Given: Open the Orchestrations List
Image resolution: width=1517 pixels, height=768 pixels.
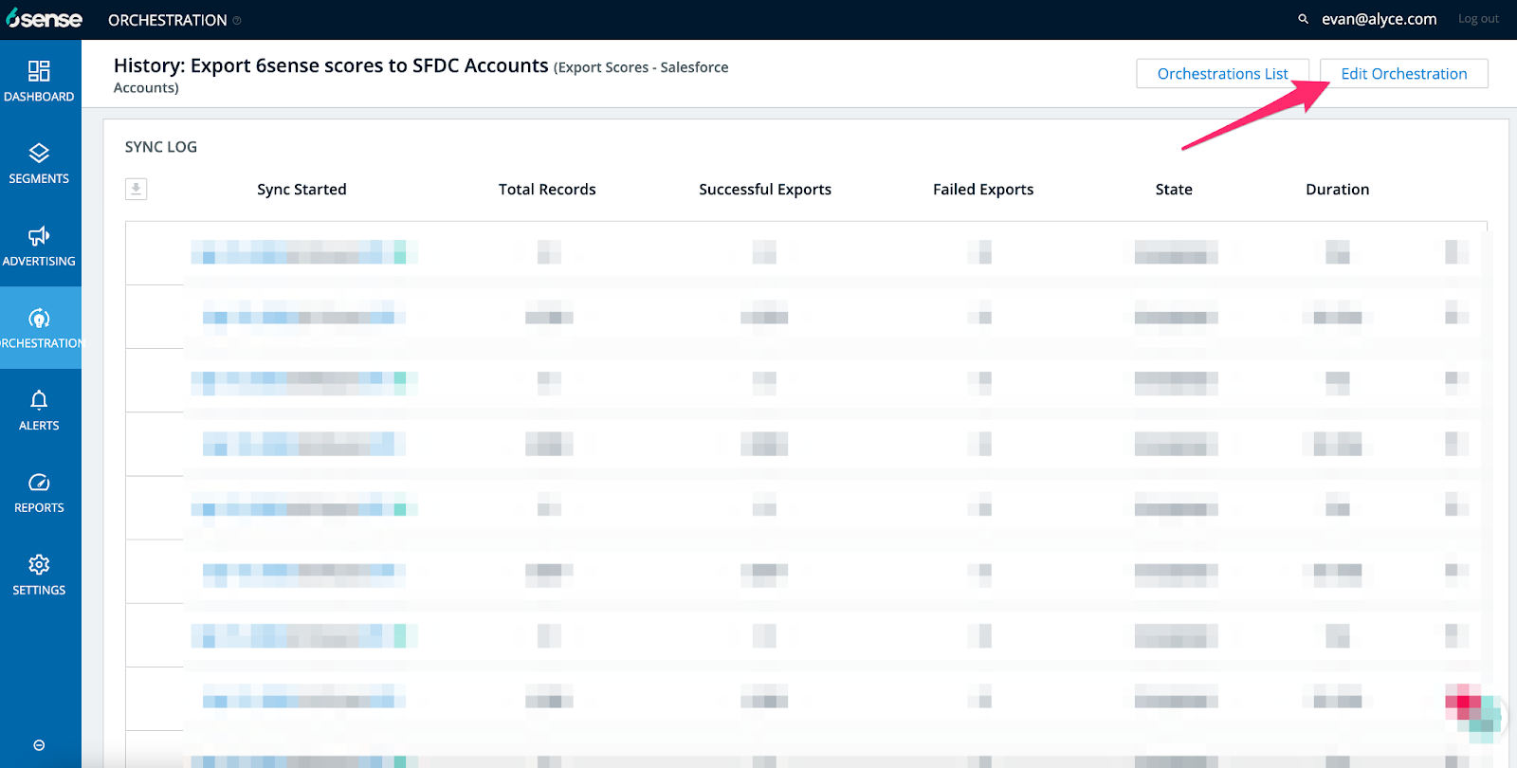Looking at the screenshot, I should [x=1222, y=74].
